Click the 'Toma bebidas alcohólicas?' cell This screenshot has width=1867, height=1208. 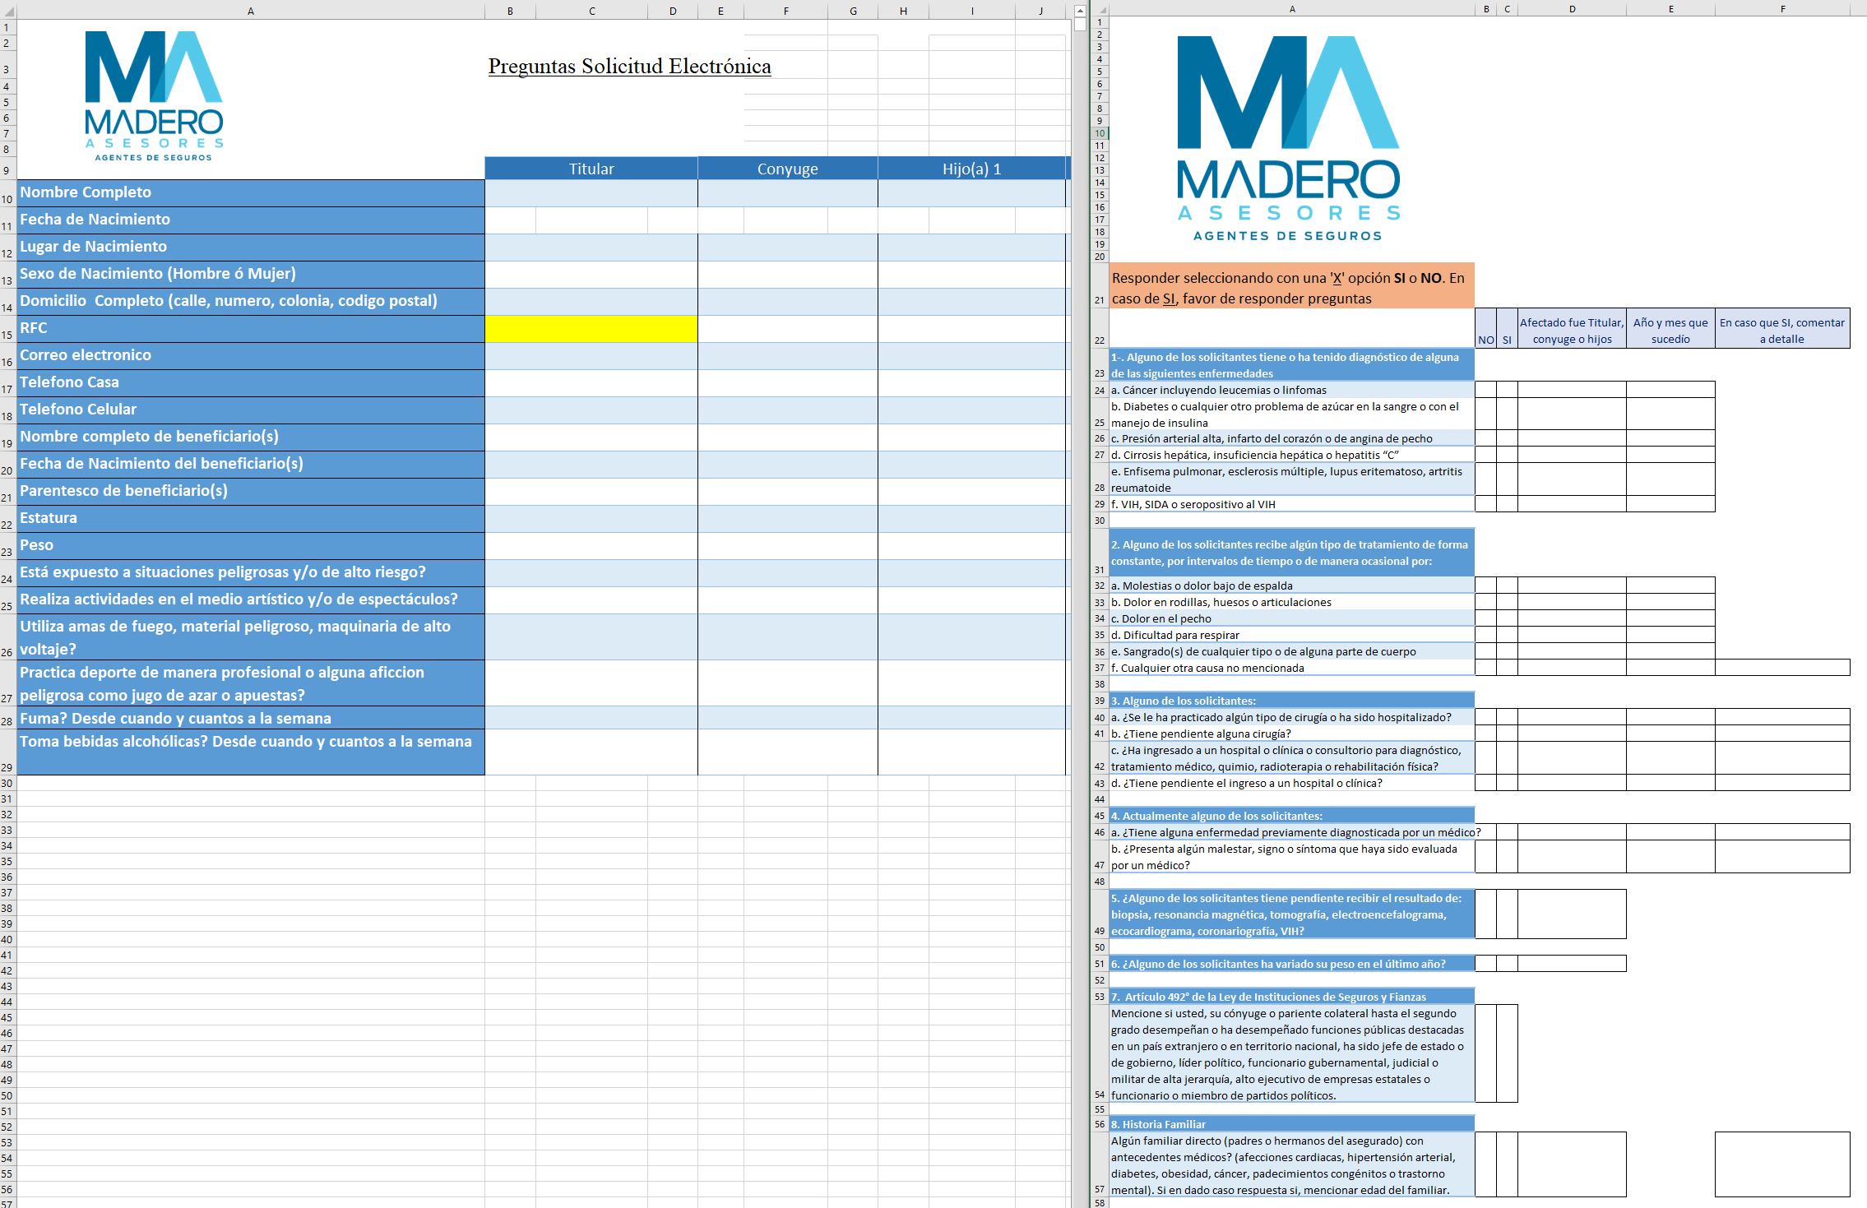251,752
